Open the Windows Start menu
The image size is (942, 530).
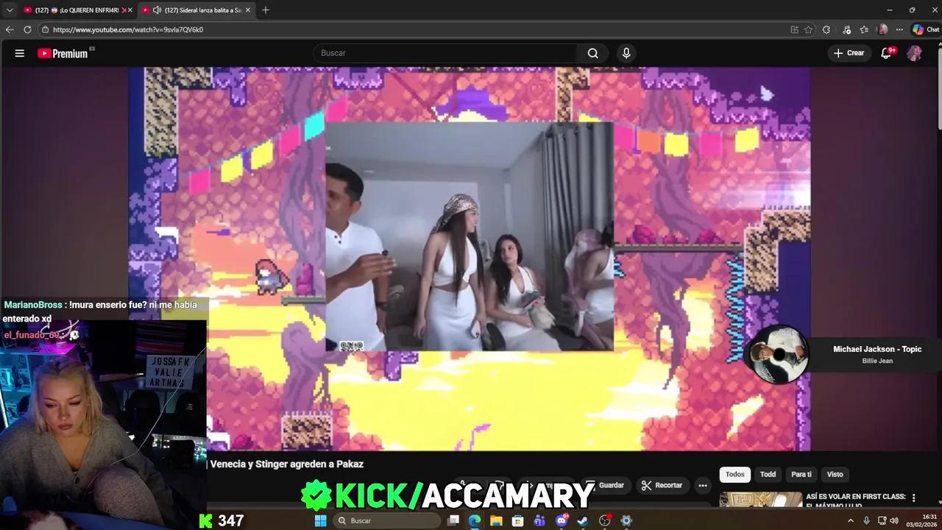point(320,520)
